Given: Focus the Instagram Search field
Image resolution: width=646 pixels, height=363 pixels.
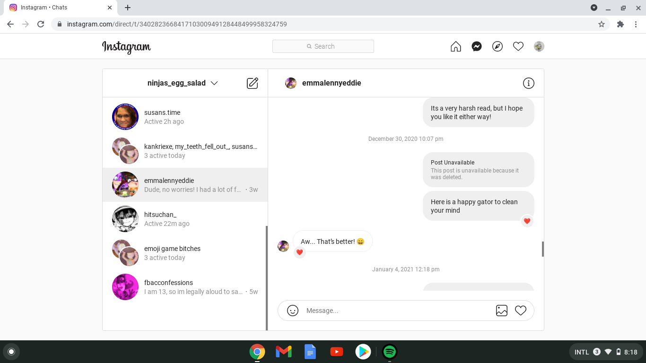Looking at the screenshot, I should (x=323, y=46).
